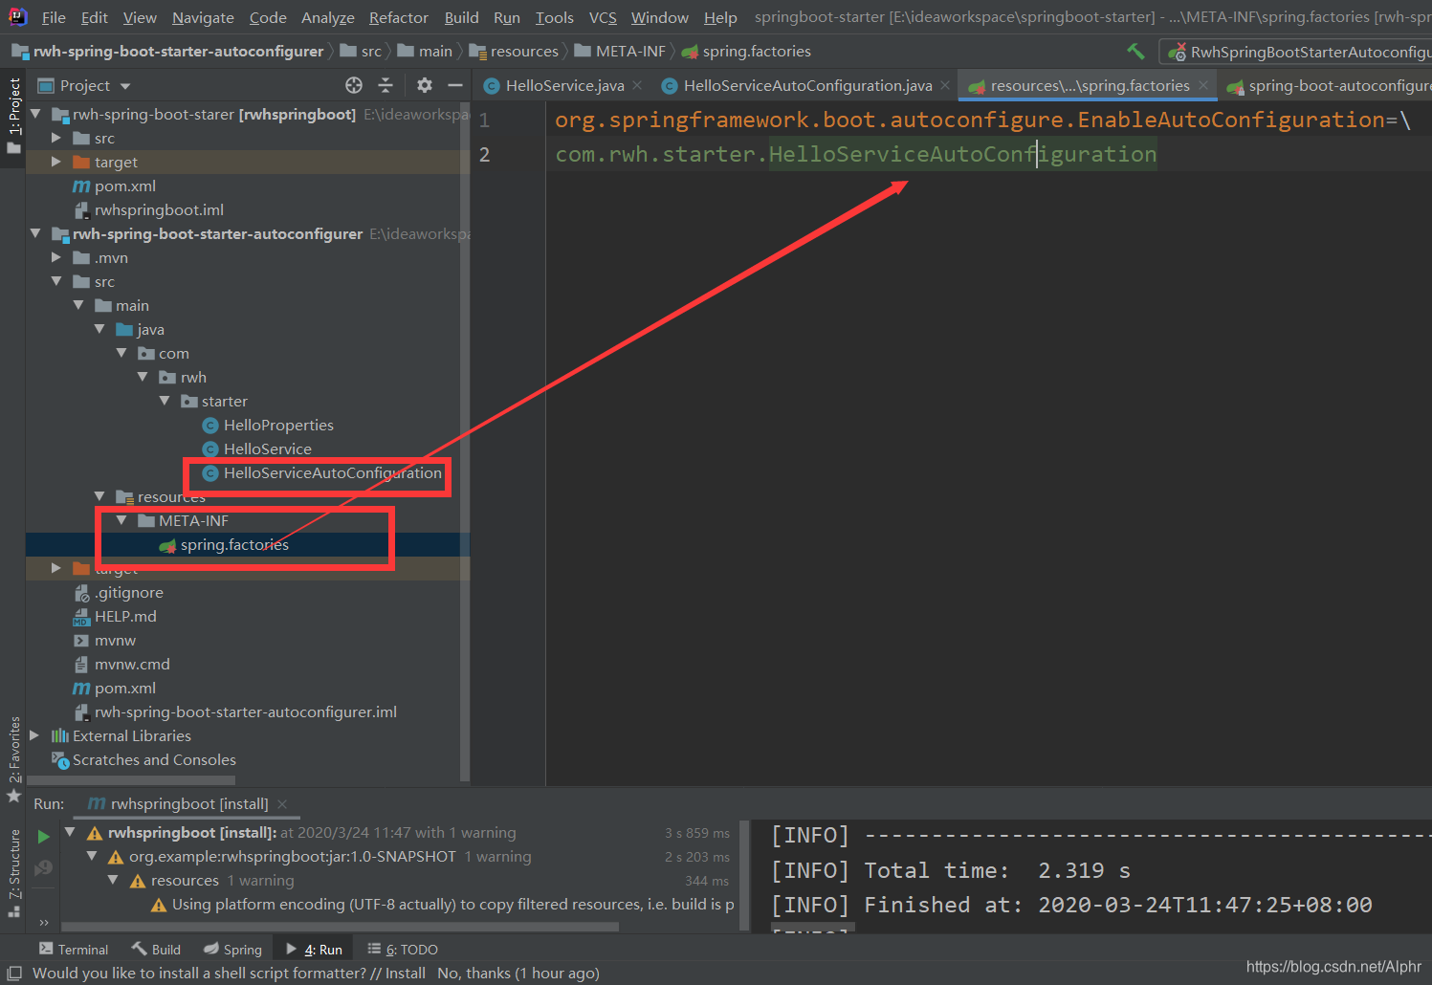Hide the Project panel with minus icon
Image resolution: width=1432 pixels, height=985 pixels.
[x=455, y=85]
